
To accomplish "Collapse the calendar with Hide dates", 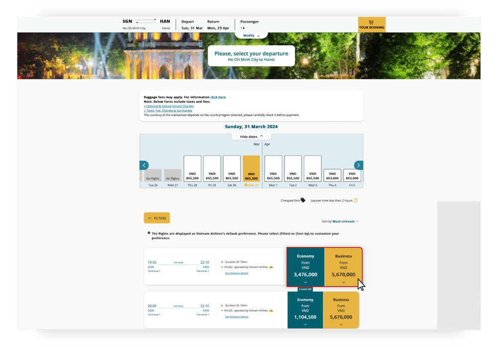I will (251, 137).
